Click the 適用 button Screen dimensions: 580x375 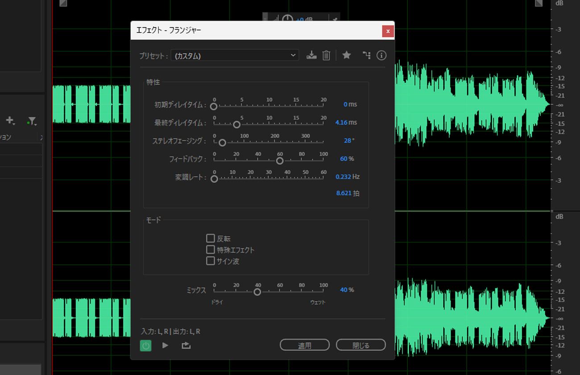305,345
